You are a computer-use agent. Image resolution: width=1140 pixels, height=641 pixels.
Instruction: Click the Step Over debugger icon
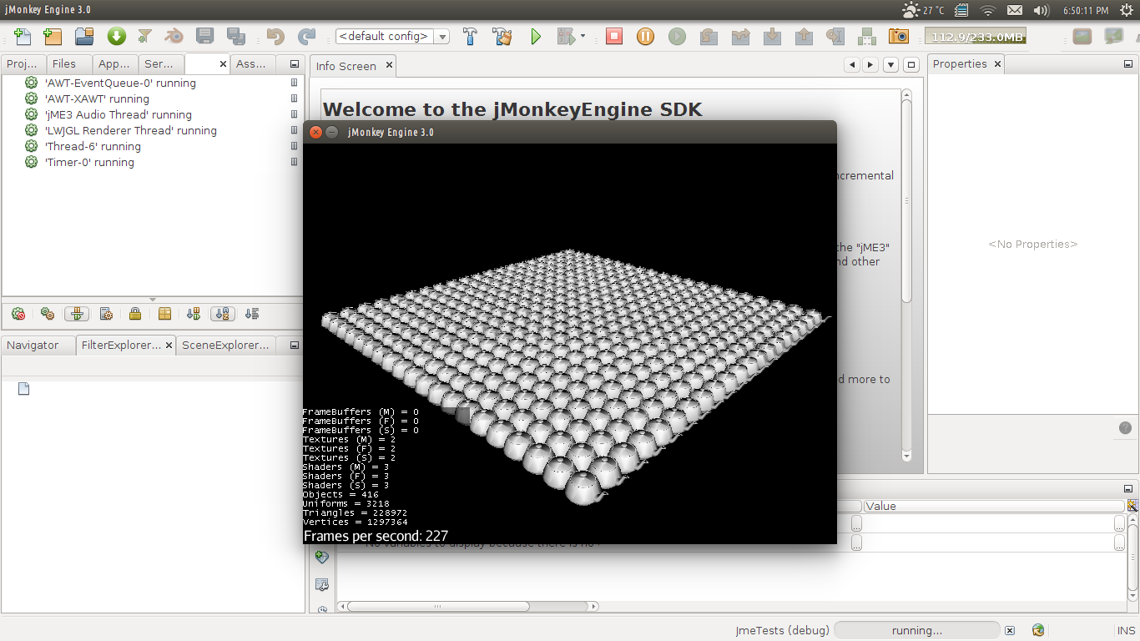[x=709, y=36]
